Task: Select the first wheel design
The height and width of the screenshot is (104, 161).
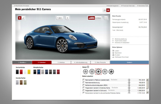Action: pyautogui.click(x=85, y=71)
